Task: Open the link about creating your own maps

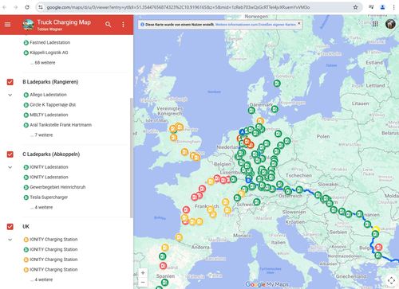Action: point(255,25)
